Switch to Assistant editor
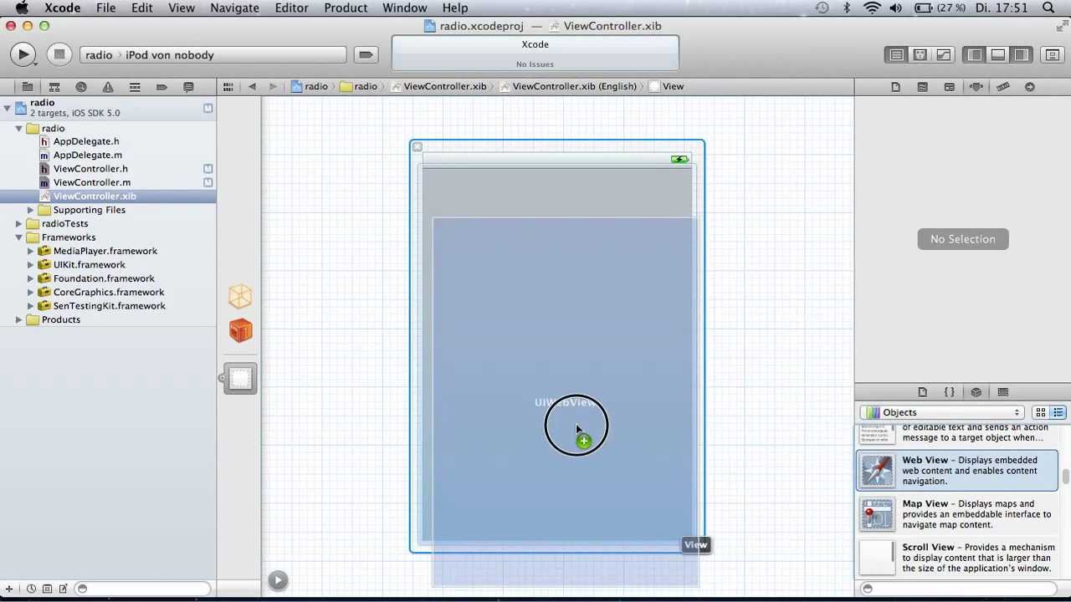 (920, 55)
